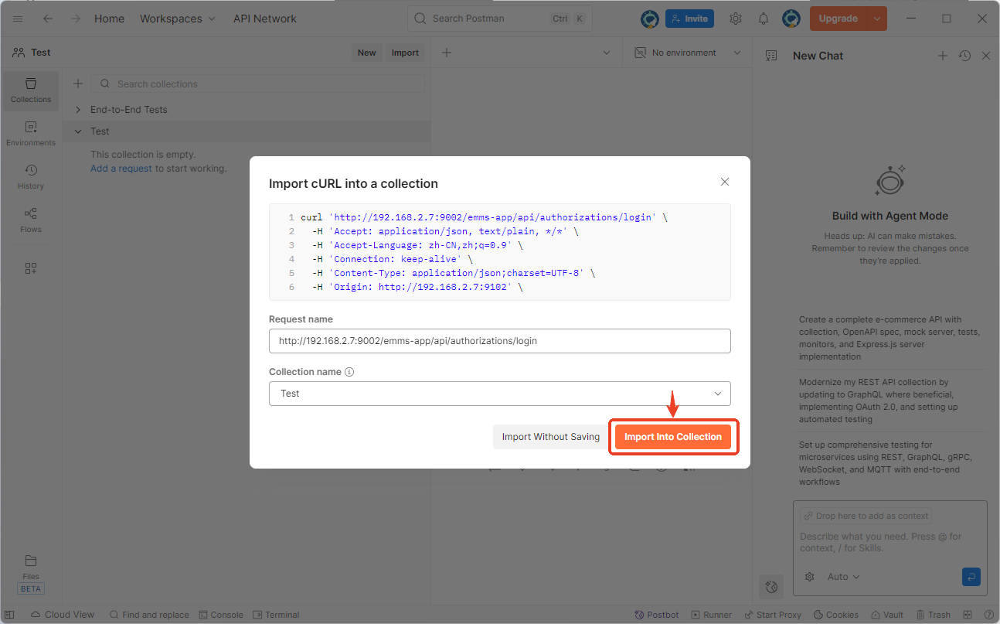
Task: Click the Import button in sidebar header
Action: coord(405,53)
